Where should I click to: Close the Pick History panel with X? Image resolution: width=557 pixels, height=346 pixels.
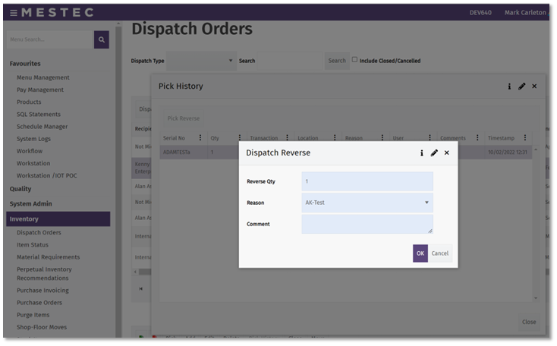(x=534, y=86)
